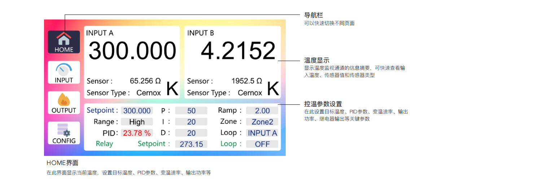Toggle the Relay Loop OFF field

[262, 144]
